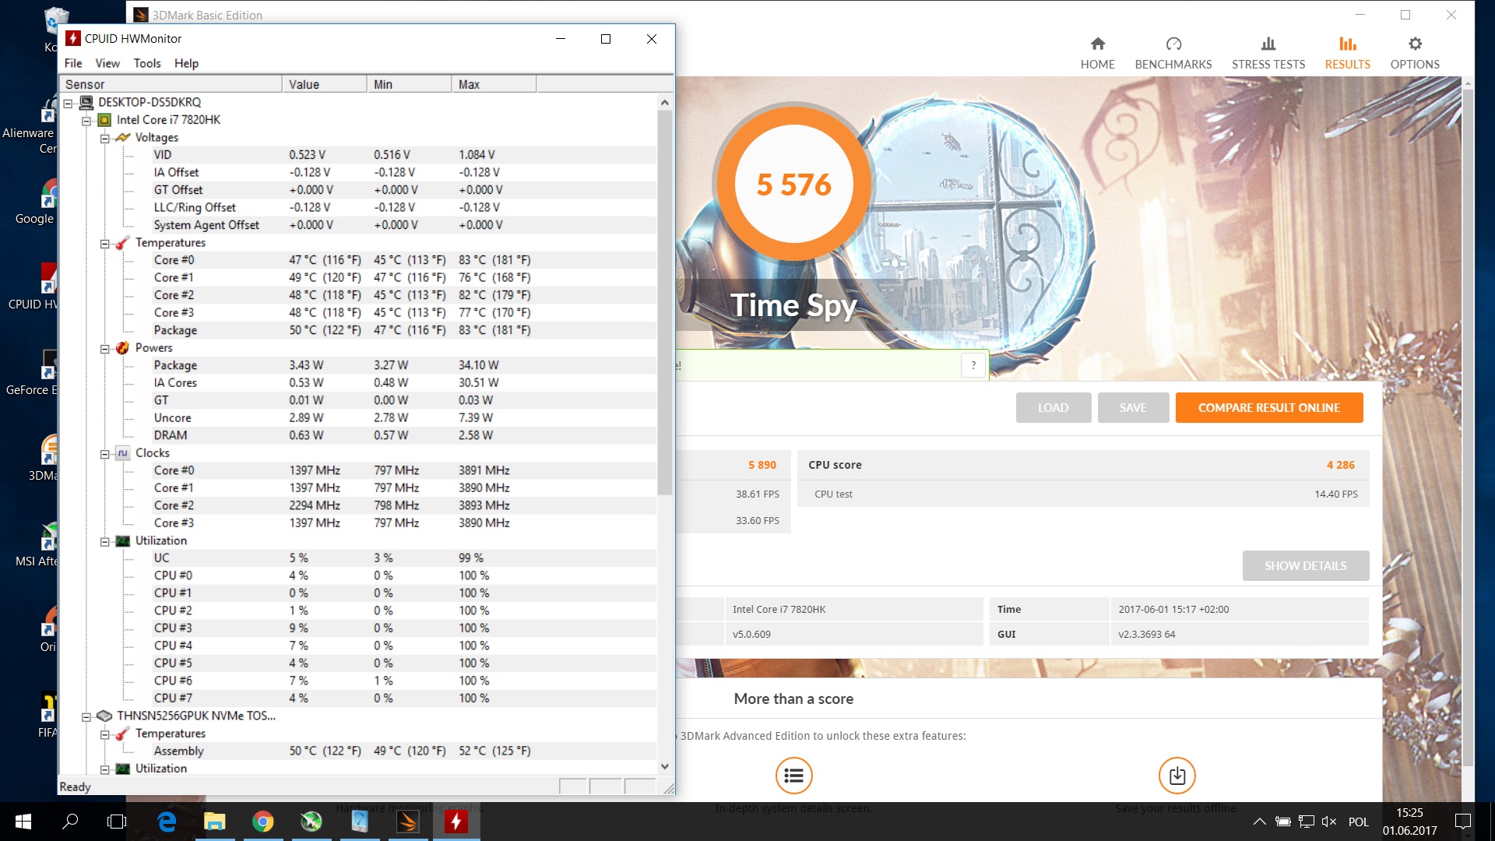
Task: Collapse the Clocks tree node
Action: pyautogui.click(x=104, y=453)
